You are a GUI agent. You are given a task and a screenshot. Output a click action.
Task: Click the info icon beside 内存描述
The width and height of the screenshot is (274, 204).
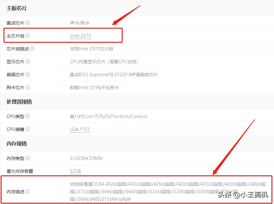pos(28,191)
